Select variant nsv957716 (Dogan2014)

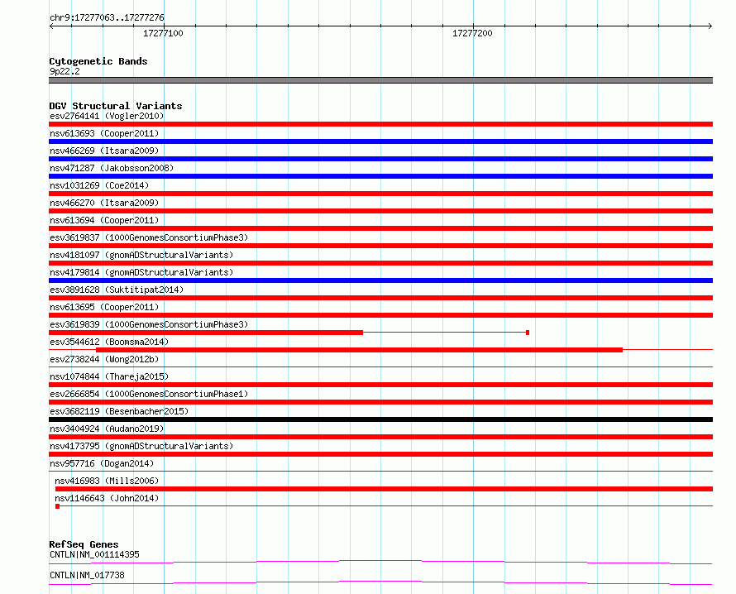pos(102,463)
